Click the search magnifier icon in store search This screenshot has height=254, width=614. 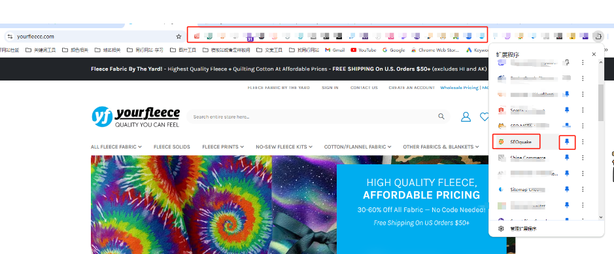coord(441,117)
